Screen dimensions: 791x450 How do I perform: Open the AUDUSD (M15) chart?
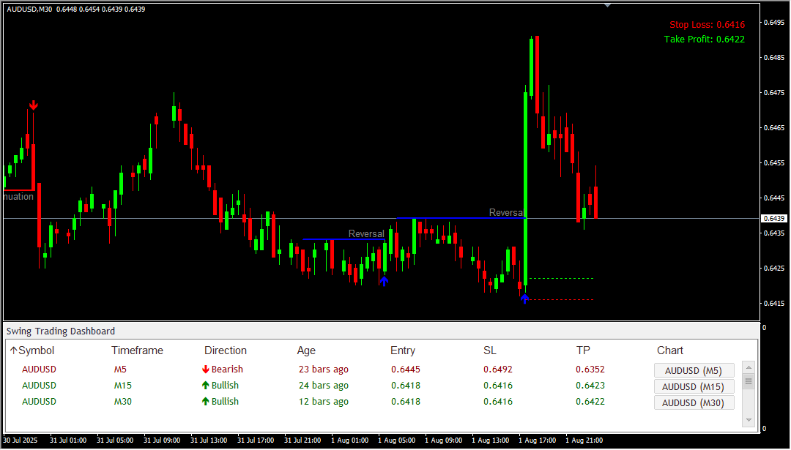point(693,386)
